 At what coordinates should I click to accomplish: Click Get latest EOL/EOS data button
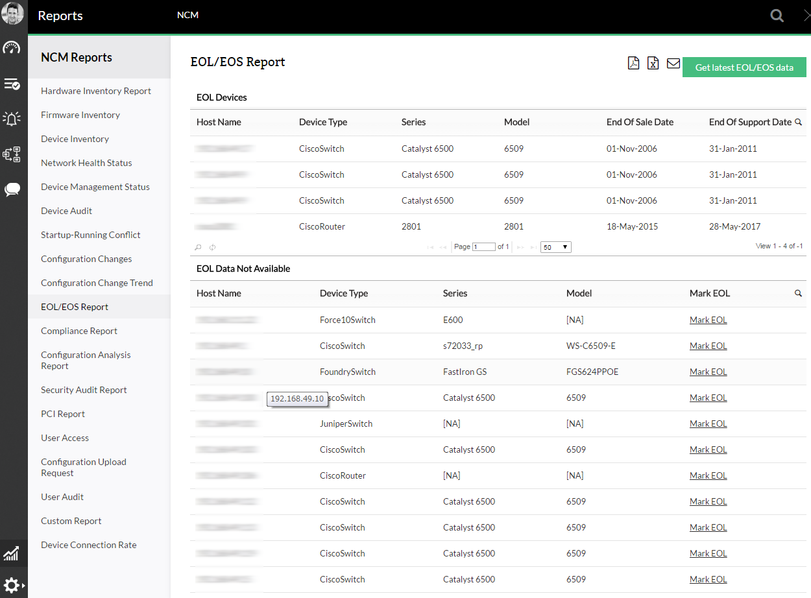744,67
